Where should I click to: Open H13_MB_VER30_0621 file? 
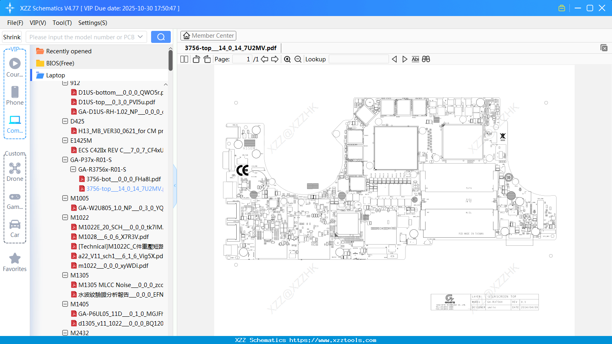point(117,131)
